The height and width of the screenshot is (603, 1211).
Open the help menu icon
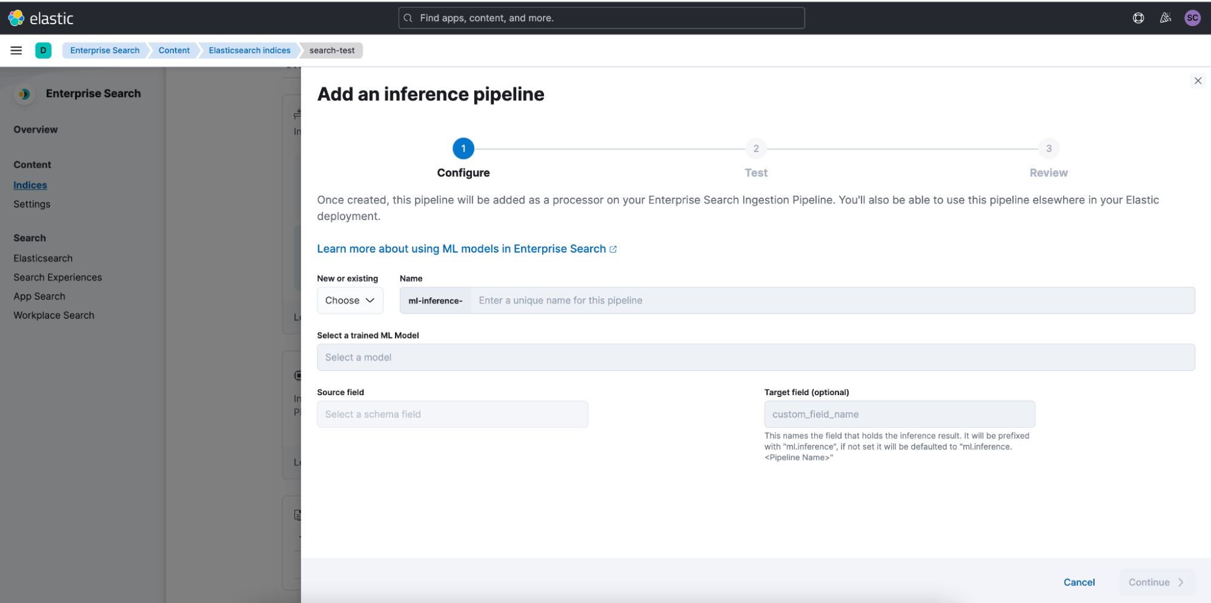1138,18
